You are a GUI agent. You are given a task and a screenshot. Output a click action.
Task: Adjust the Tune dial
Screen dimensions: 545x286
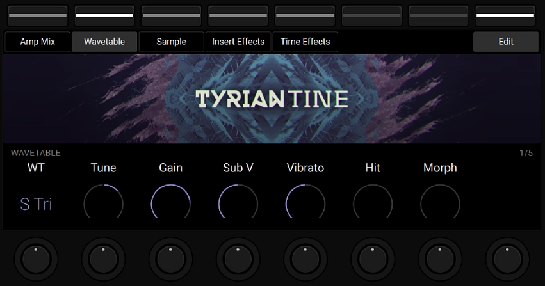point(103,202)
